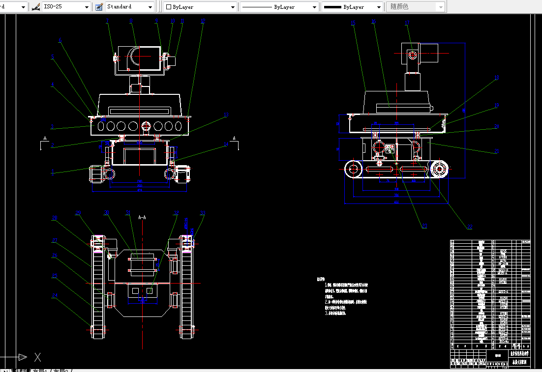This screenshot has width=542, height=372.
Task: Switch to the 模型 model tab
Action: [x=21, y=370]
